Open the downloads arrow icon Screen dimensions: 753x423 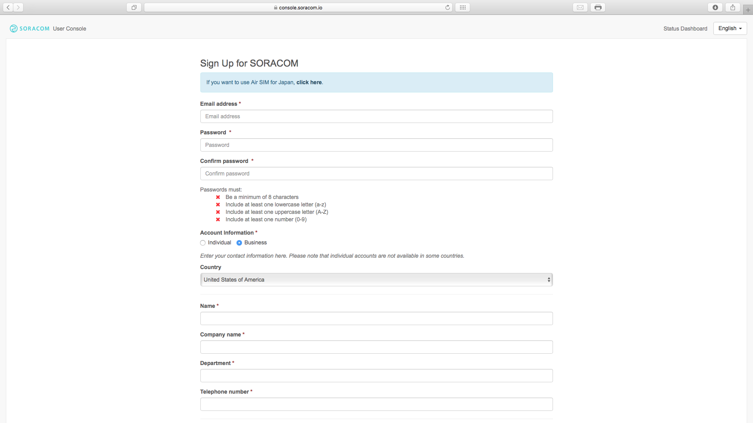coord(715,7)
